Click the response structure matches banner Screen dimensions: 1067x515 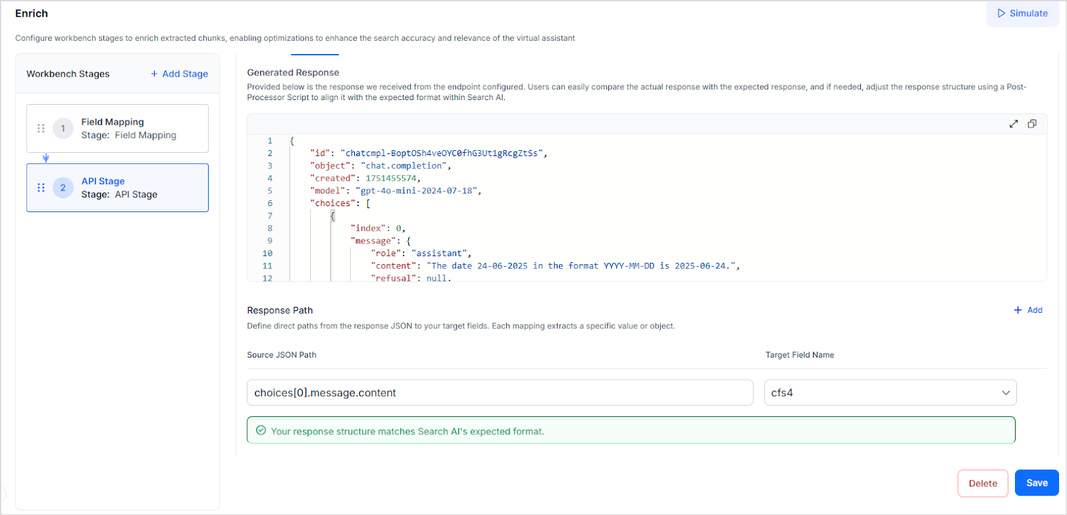(x=630, y=430)
